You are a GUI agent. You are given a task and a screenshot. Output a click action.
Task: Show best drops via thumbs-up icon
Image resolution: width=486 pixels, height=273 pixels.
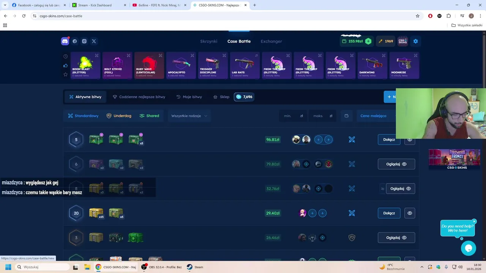point(65,66)
